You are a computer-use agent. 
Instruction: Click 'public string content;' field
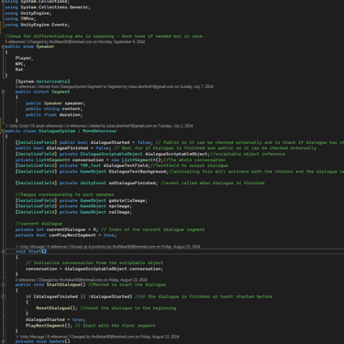tap(54, 109)
